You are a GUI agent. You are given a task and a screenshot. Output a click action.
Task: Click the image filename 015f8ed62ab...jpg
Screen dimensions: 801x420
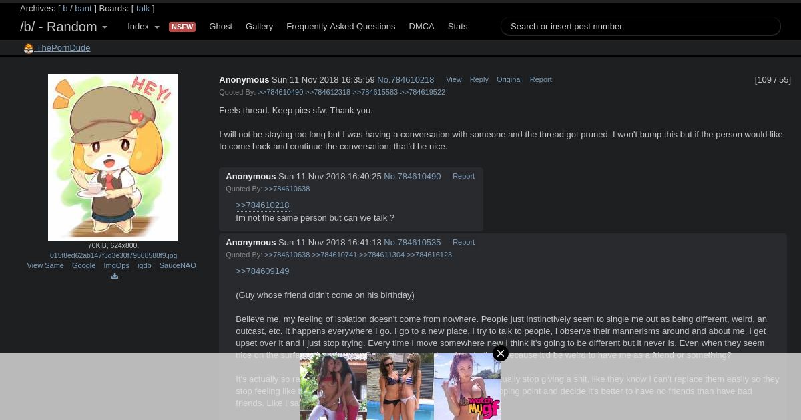[x=113, y=255]
